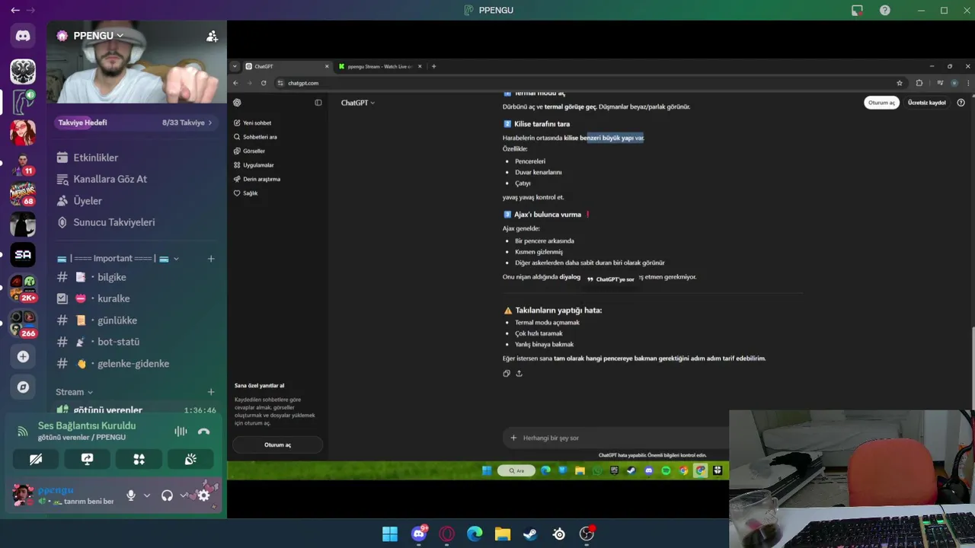Open Discover compass icon
This screenshot has width=975, height=548.
[x=23, y=387]
